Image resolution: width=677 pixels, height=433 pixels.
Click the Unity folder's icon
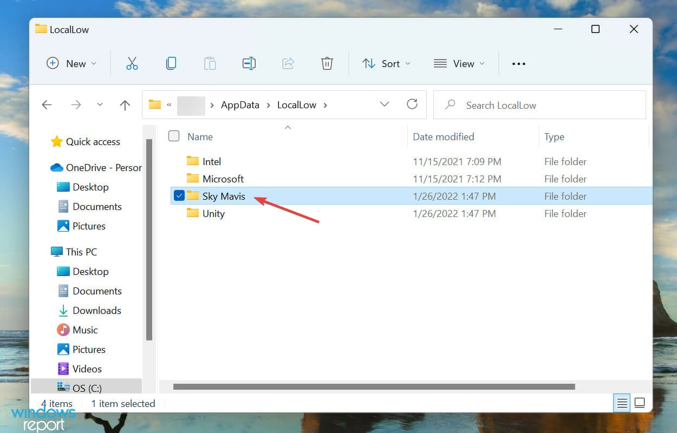click(193, 213)
